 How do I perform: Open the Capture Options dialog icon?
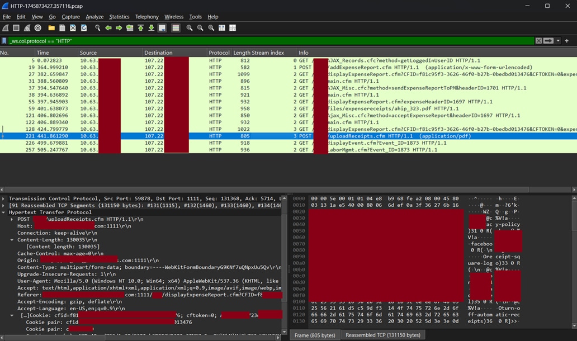pyautogui.click(x=37, y=28)
